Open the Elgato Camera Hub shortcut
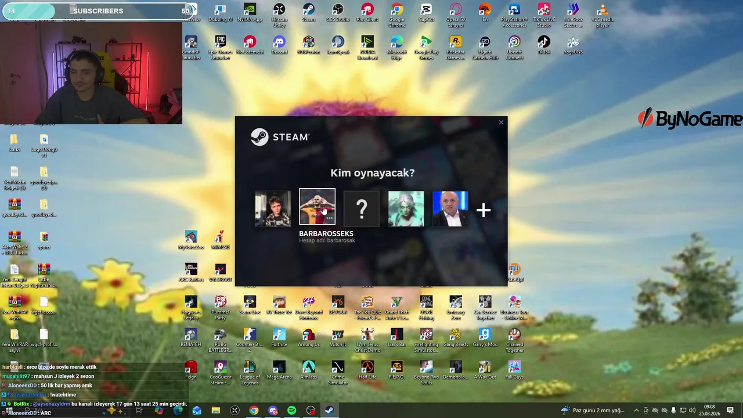 pyautogui.click(x=485, y=48)
